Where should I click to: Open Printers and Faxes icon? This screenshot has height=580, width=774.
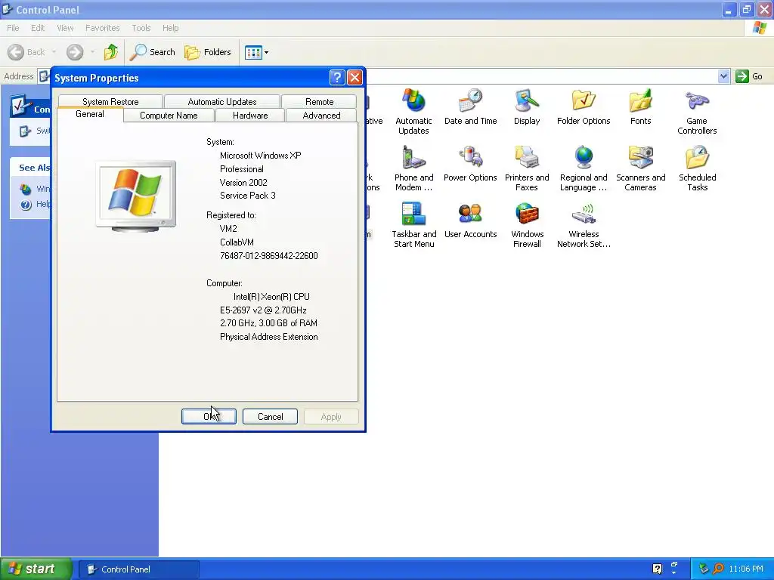click(527, 168)
